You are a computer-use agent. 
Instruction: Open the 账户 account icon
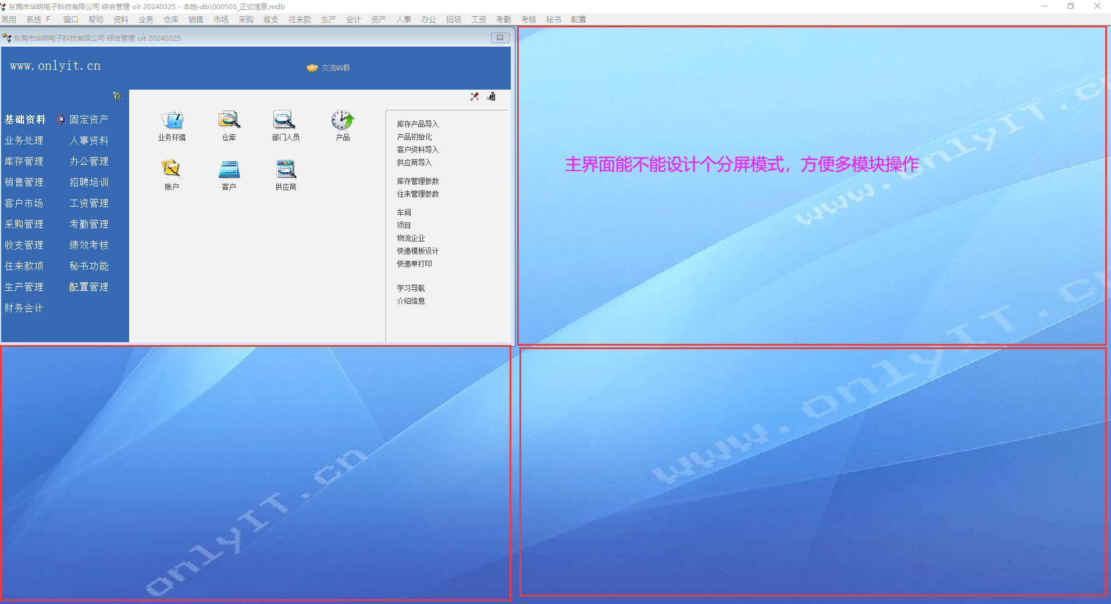[172, 170]
